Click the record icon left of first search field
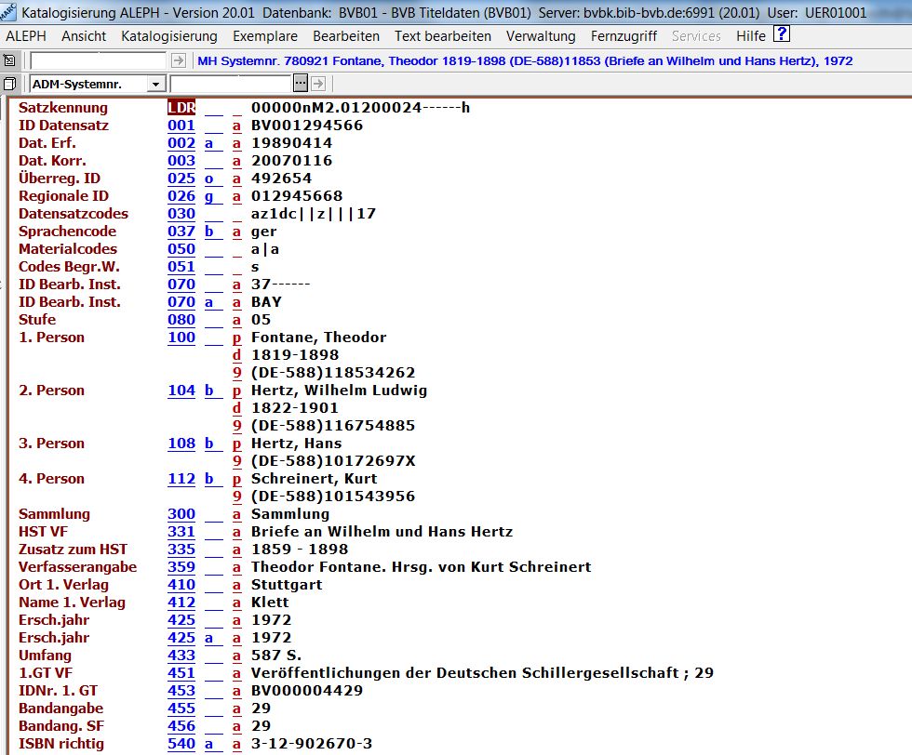912x755 pixels. 10,60
